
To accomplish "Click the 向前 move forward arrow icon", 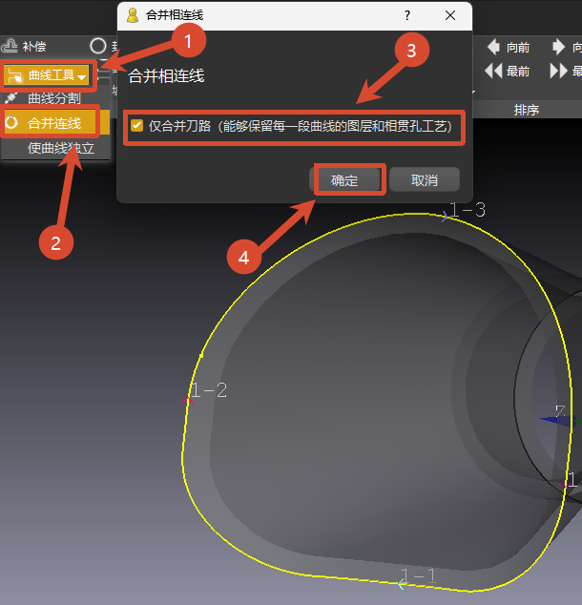I will pos(493,47).
